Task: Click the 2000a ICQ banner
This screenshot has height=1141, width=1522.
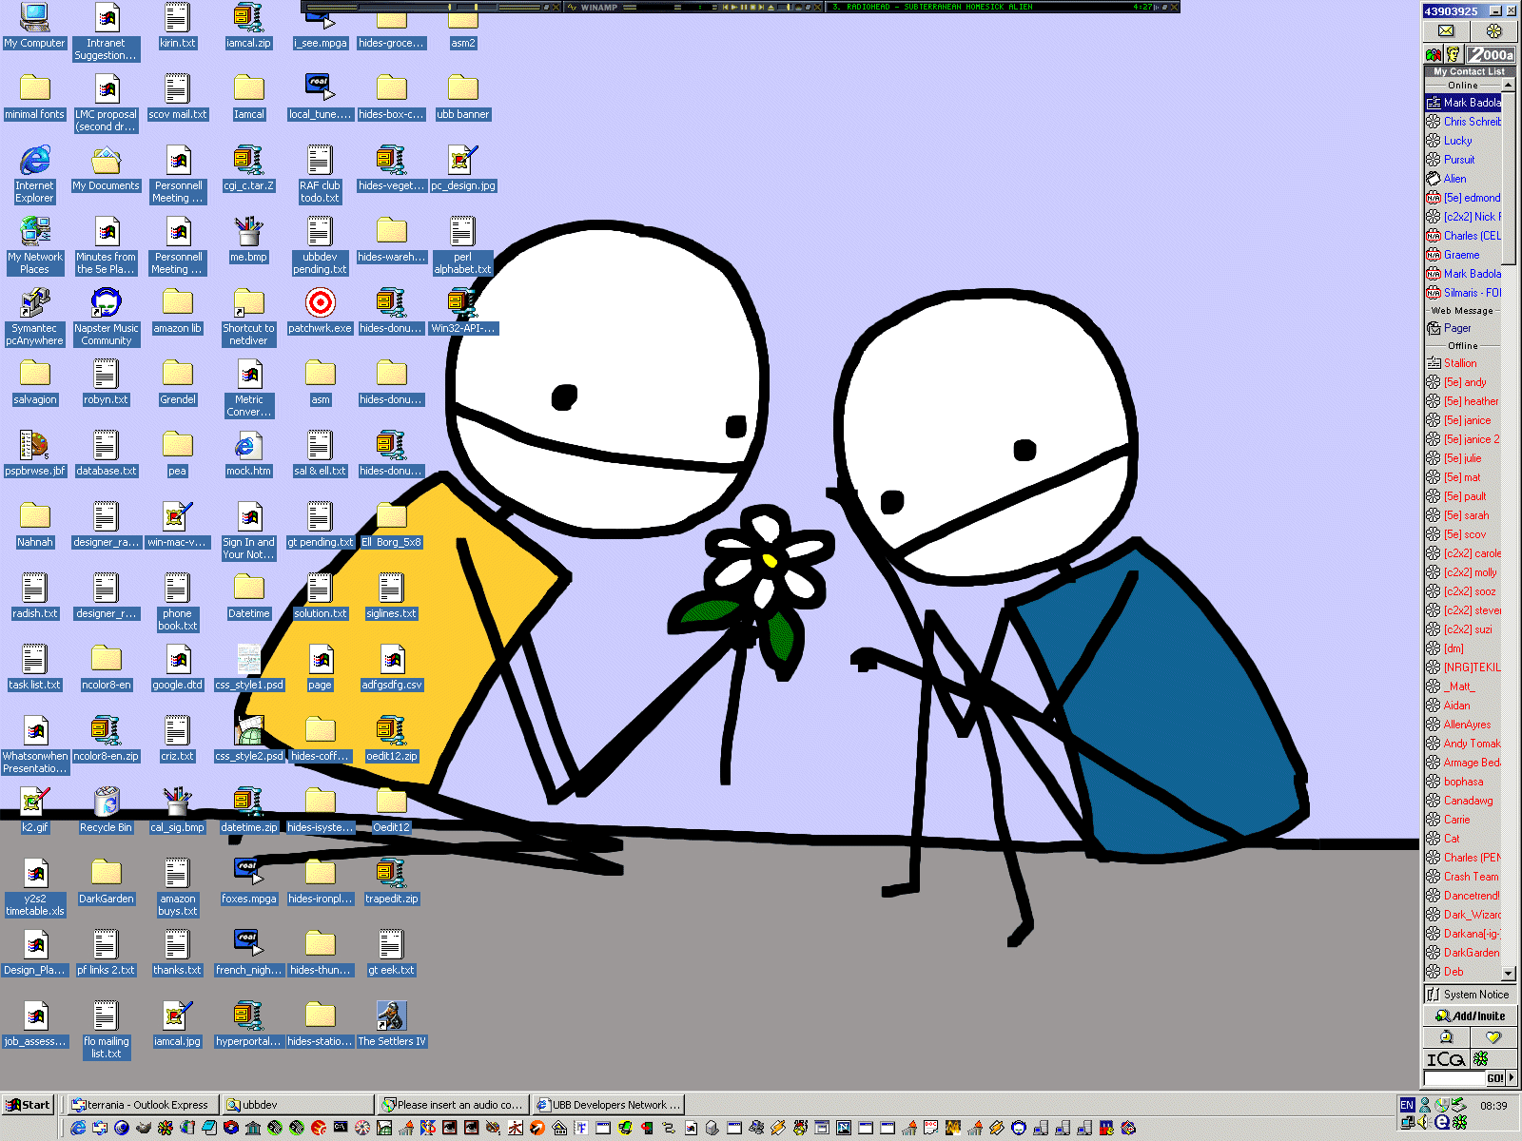Action: (1491, 54)
